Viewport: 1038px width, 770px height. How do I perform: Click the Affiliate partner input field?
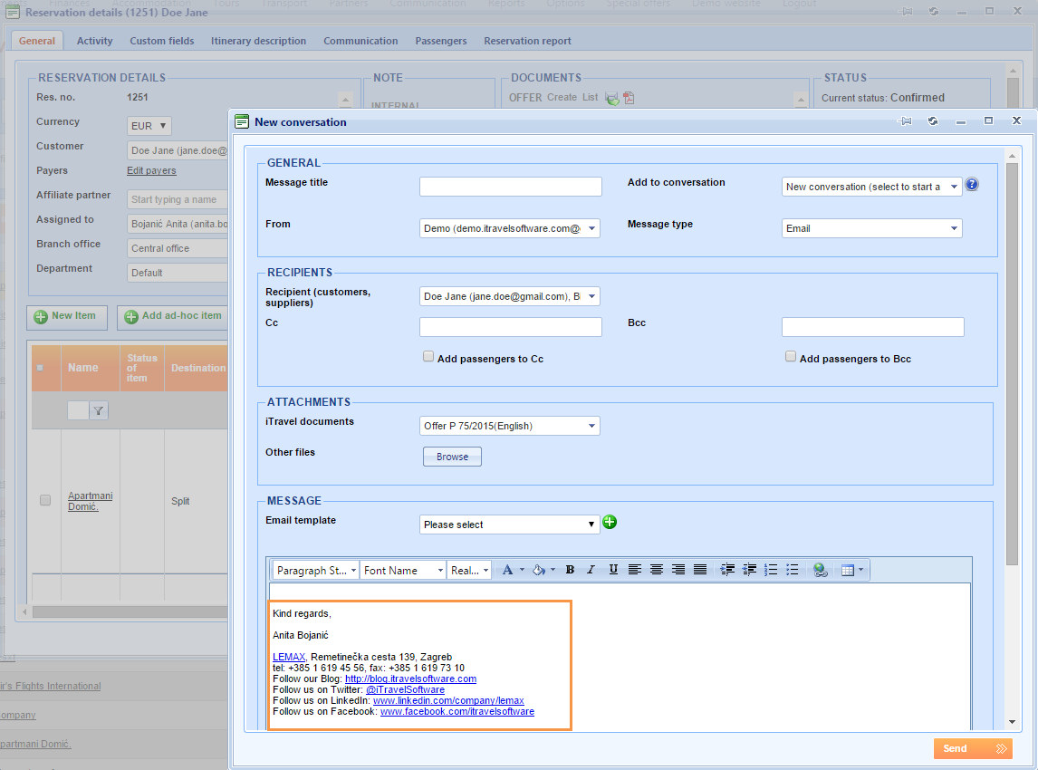click(178, 199)
